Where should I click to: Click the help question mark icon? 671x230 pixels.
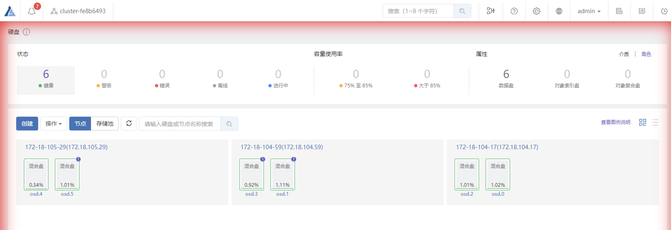514,11
